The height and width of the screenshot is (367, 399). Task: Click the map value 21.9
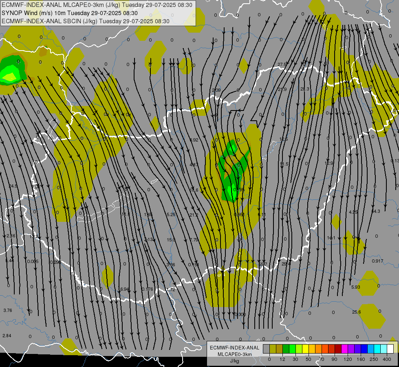pos(282,89)
